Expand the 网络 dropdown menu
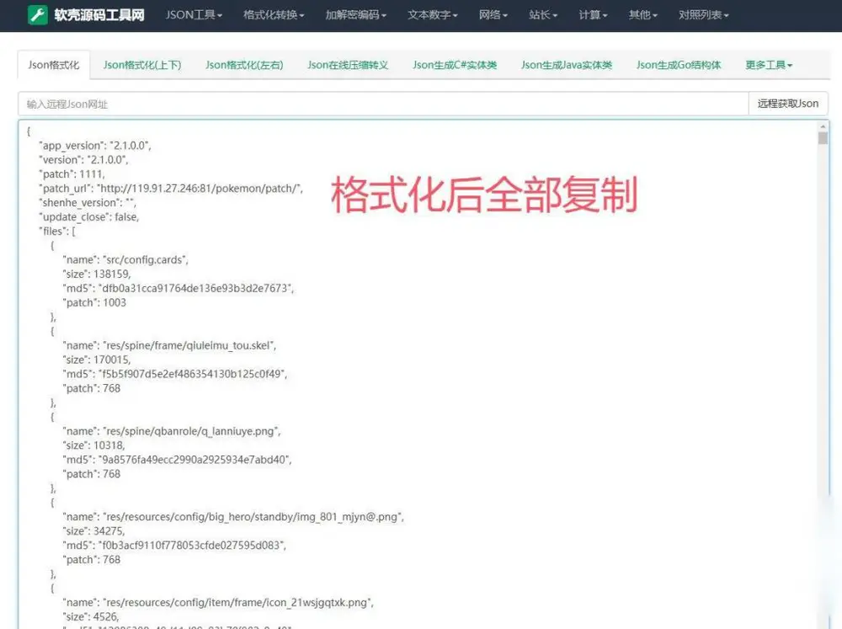The image size is (842, 629). (493, 15)
